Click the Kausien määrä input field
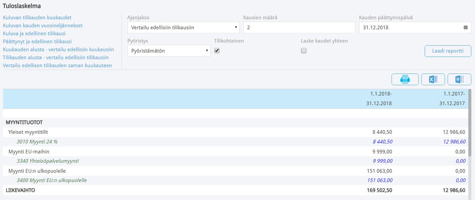This screenshot has height=200, width=475. click(299, 28)
